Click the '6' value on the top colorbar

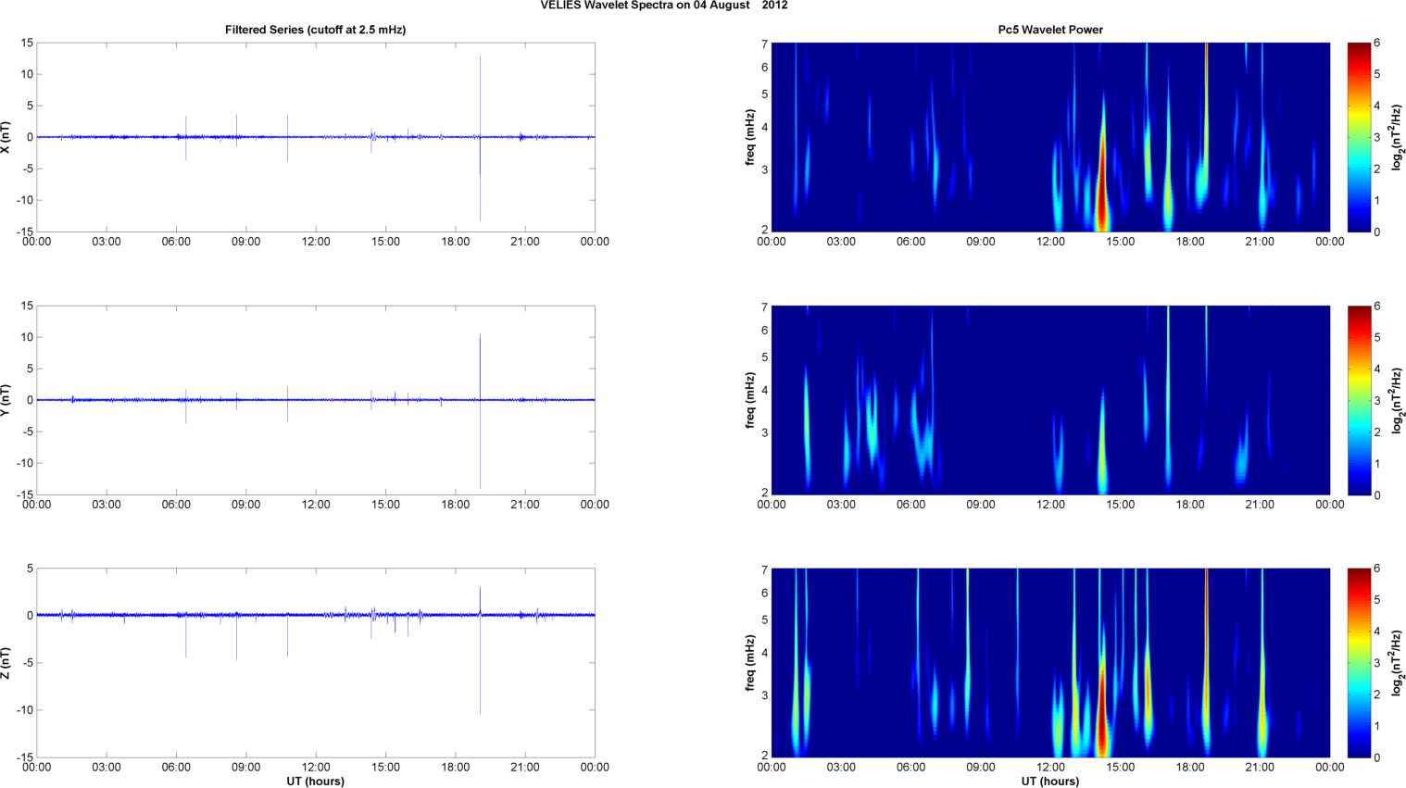coord(1377,43)
